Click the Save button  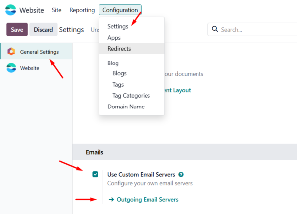coord(17,29)
